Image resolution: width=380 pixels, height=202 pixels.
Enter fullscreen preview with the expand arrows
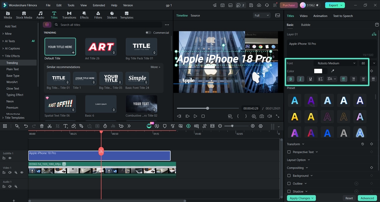tap(277, 116)
